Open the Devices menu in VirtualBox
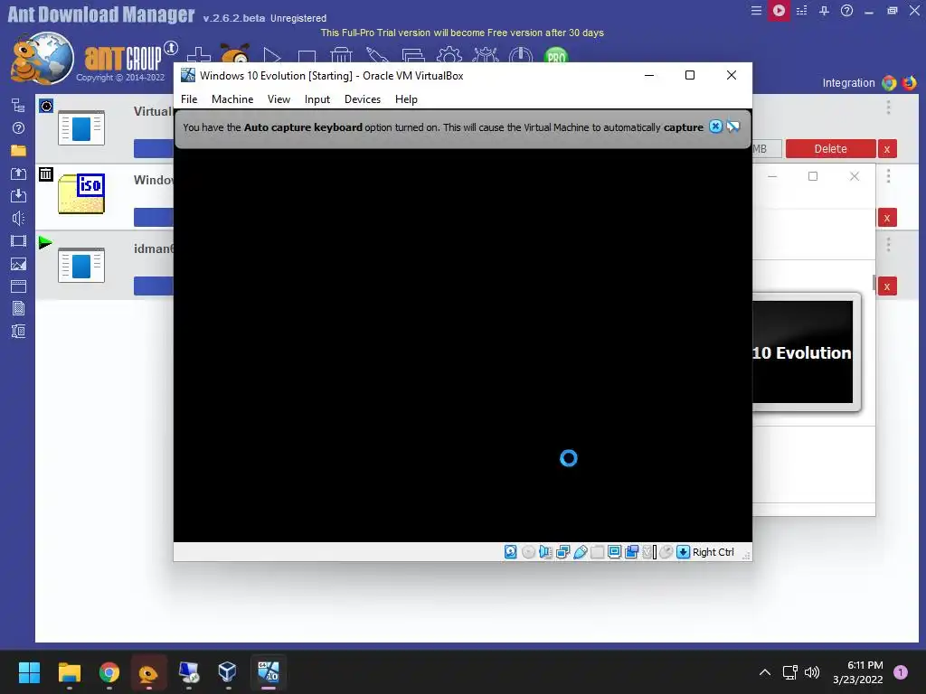This screenshot has height=694, width=926. click(x=363, y=99)
